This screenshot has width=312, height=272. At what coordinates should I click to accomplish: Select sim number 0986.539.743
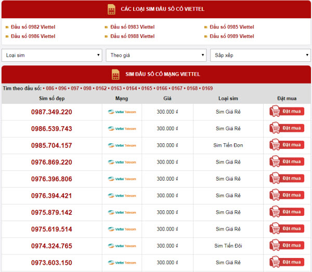tap(51, 129)
